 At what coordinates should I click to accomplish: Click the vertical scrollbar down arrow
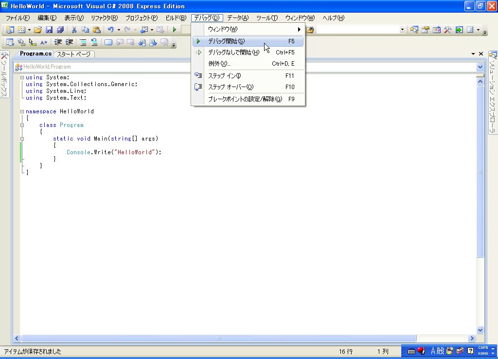coord(480,330)
